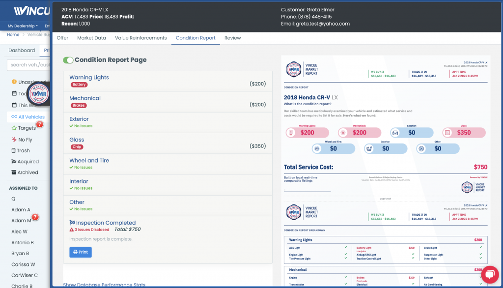
Task: Filter by assignee Antonio B
Action: [x=23, y=242]
